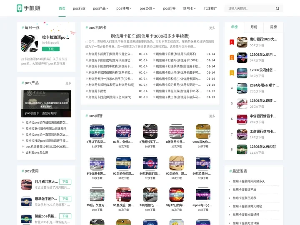Click the 8万以下客货 app icon

[x=97, y=131]
